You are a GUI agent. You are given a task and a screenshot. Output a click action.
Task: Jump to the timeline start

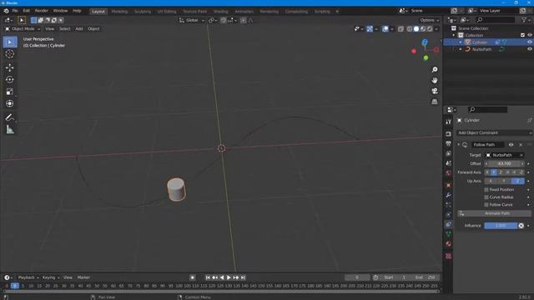click(208, 277)
